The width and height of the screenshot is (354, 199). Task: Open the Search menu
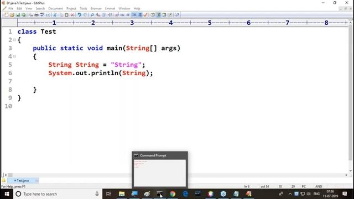coord(40,9)
